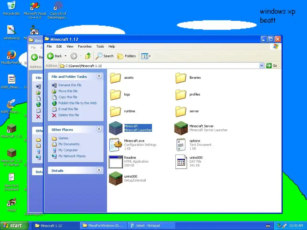This screenshot has width=307, height=230.
Task: Open the Favorites menu
Action: pyautogui.click(x=85, y=46)
